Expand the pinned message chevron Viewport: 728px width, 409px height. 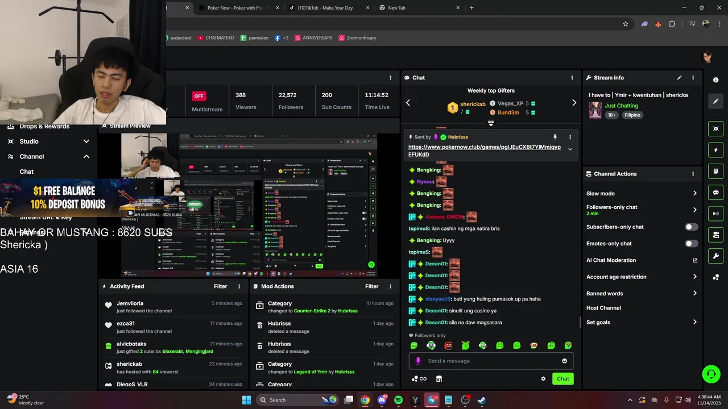click(570, 149)
